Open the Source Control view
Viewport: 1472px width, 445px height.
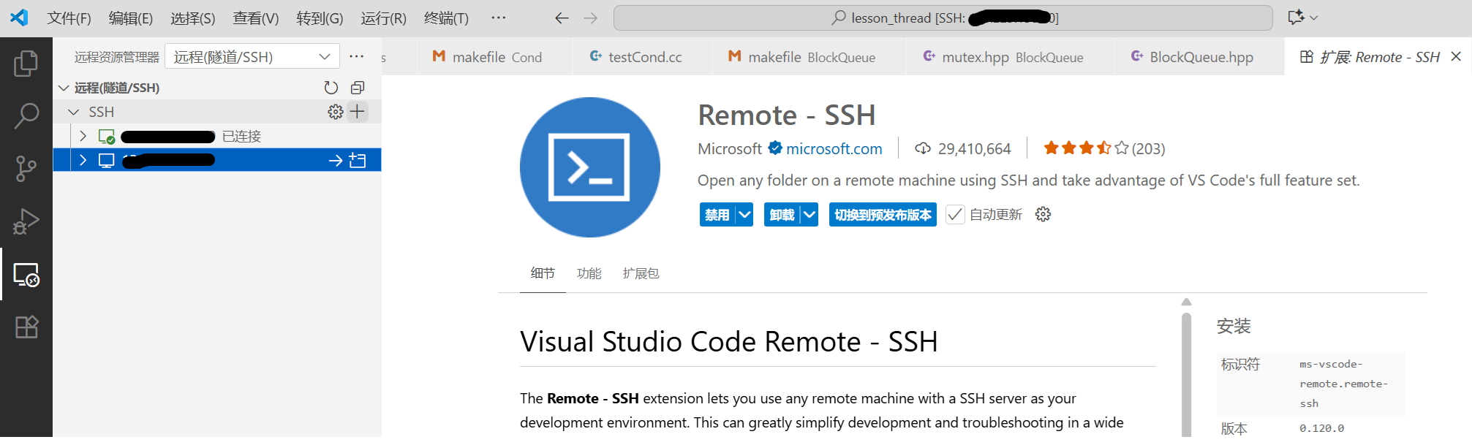point(26,169)
